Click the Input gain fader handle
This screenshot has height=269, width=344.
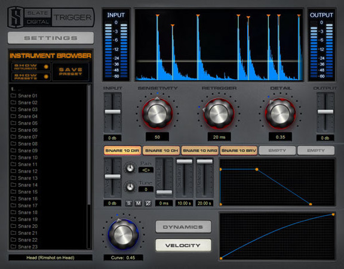pos(112,112)
